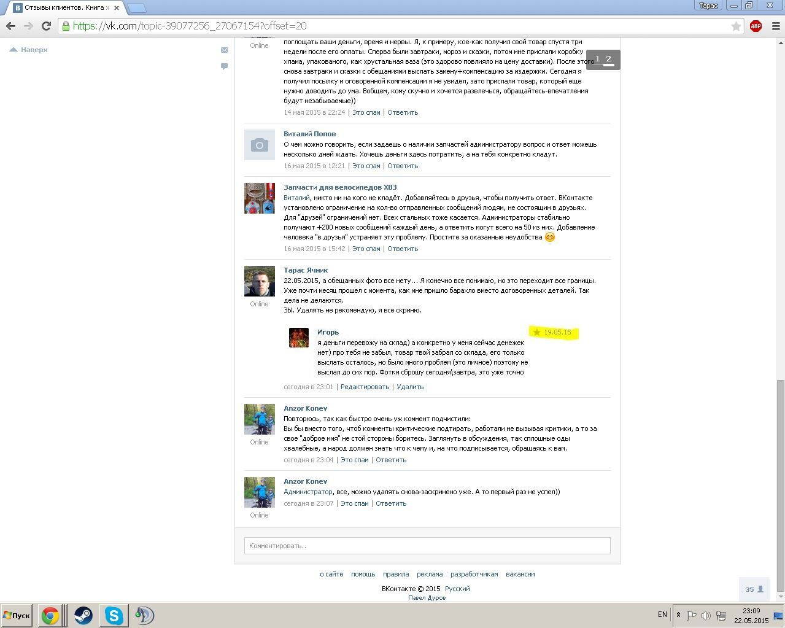Open Steam from the taskbar

click(83, 615)
